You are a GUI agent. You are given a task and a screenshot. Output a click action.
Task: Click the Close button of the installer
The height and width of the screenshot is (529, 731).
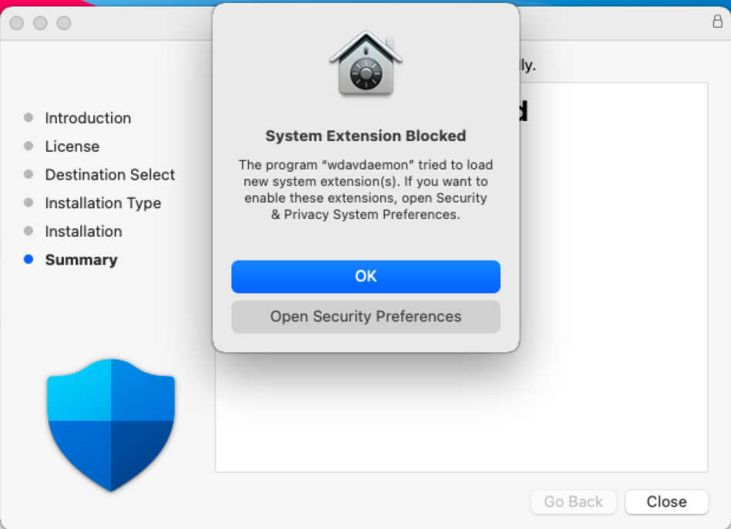coord(666,501)
